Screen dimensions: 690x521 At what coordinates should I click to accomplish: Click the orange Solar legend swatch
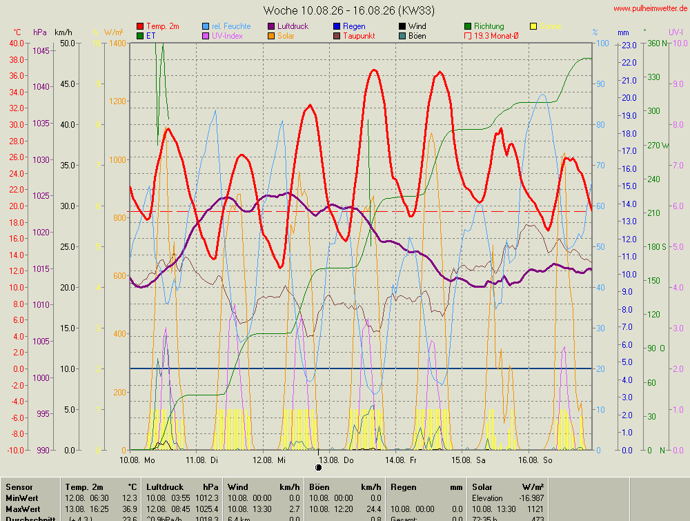point(271,36)
